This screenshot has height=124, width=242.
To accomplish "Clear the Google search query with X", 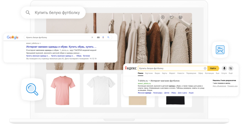I will point(92,37).
